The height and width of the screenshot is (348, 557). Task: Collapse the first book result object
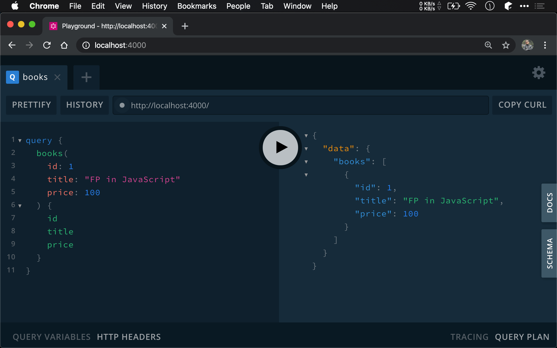(x=306, y=175)
